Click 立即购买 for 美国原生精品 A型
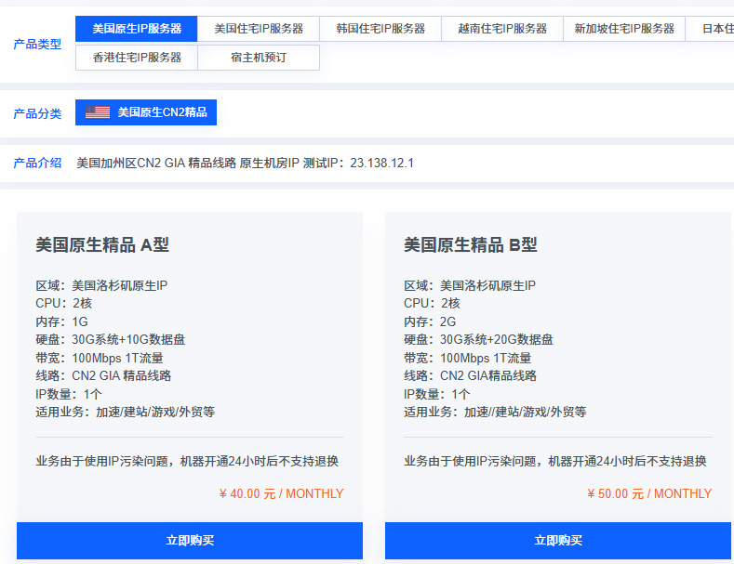 pyautogui.click(x=190, y=541)
